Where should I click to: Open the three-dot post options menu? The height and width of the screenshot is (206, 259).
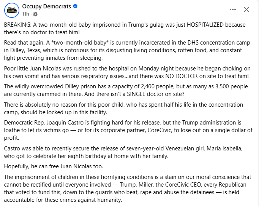[232, 10]
